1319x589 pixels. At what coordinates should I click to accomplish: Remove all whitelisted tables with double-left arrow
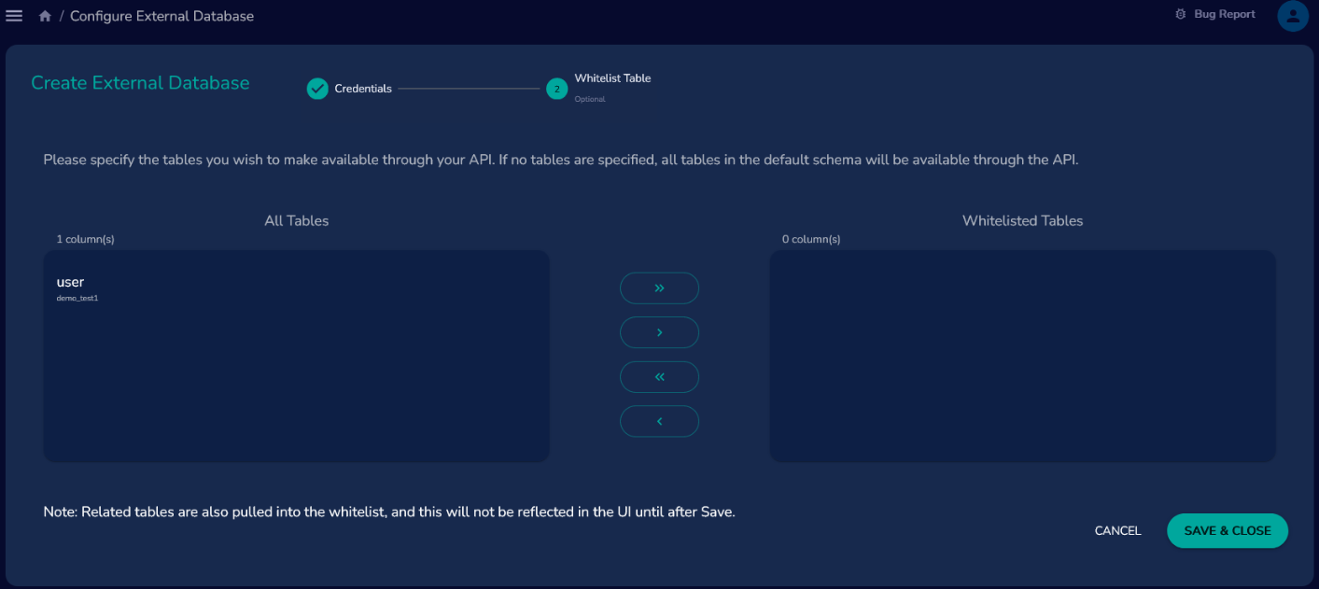click(659, 376)
